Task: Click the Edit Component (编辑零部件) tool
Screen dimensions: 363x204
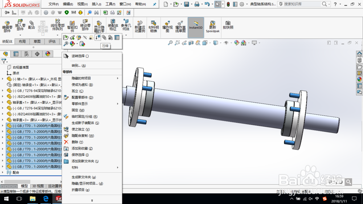Action: (x=7, y=26)
